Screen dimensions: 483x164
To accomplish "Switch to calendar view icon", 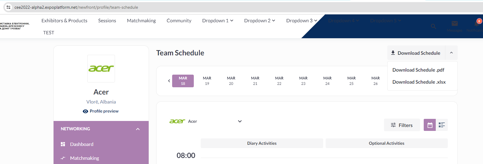I will [430, 125].
